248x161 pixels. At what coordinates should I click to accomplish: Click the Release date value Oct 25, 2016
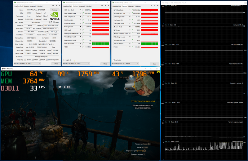[x=29, y=19]
